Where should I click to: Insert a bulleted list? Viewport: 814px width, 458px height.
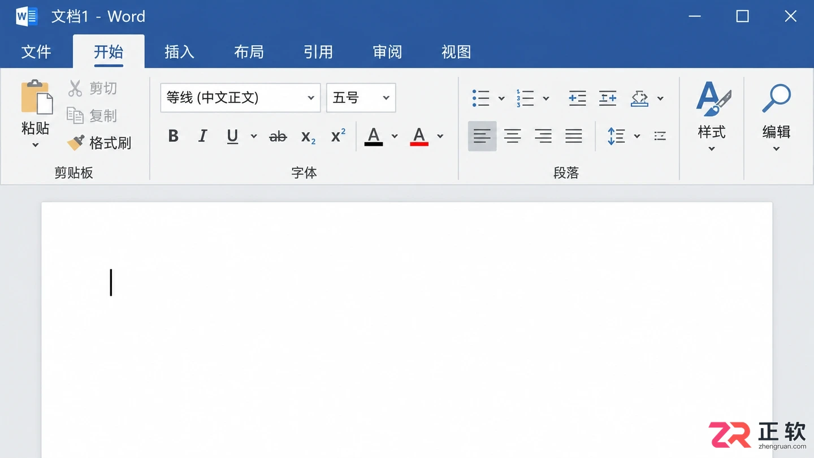click(481, 98)
